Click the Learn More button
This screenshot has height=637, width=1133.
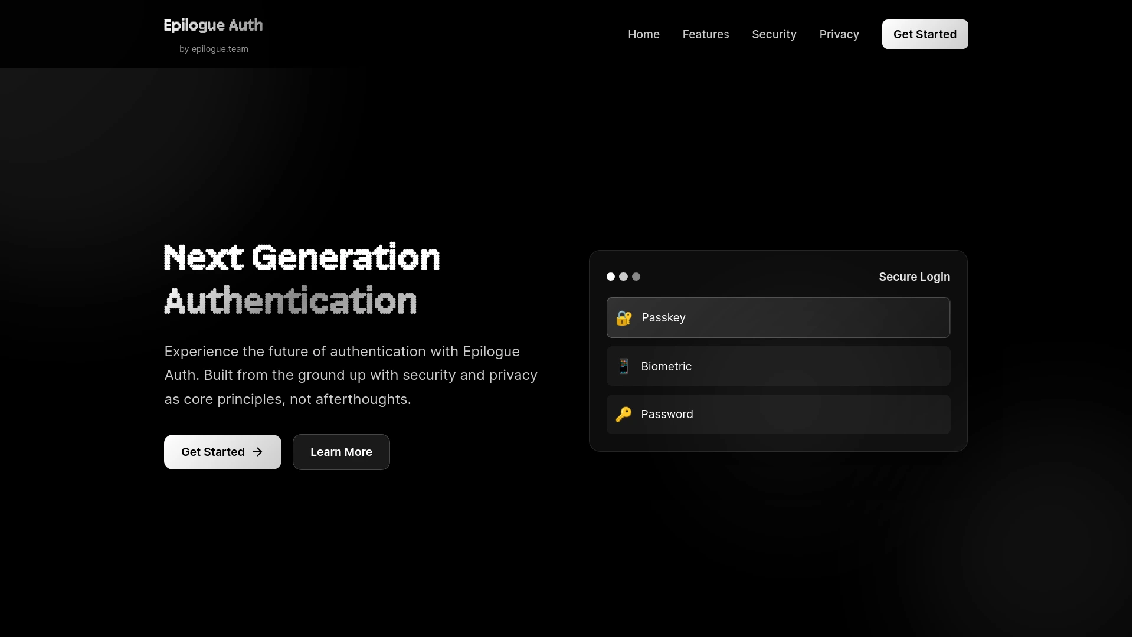pos(341,452)
